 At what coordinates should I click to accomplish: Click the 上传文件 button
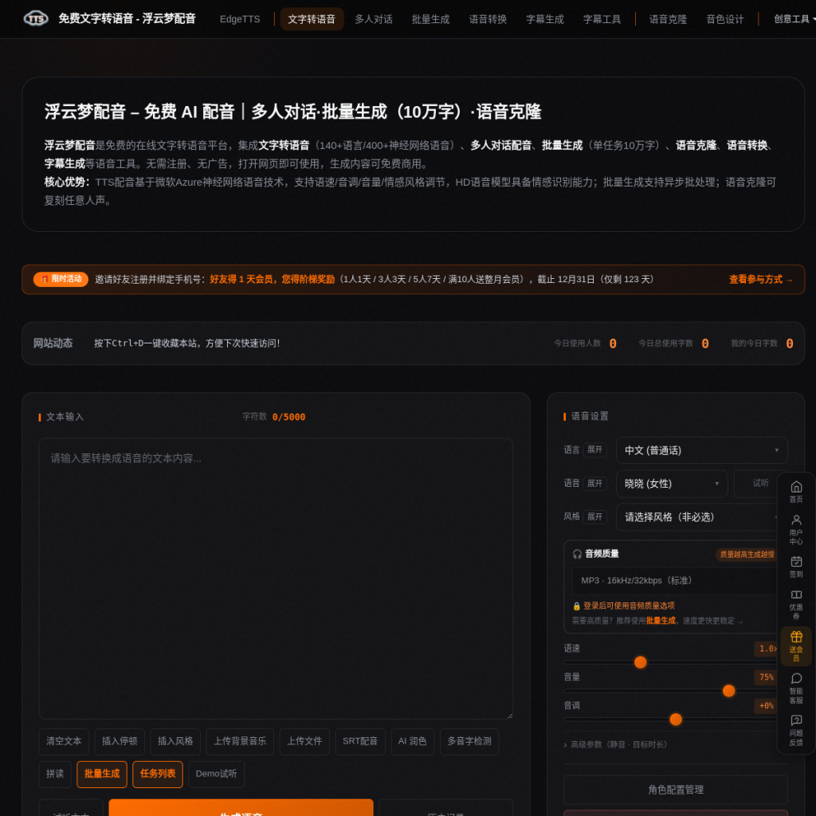click(305, 742)
